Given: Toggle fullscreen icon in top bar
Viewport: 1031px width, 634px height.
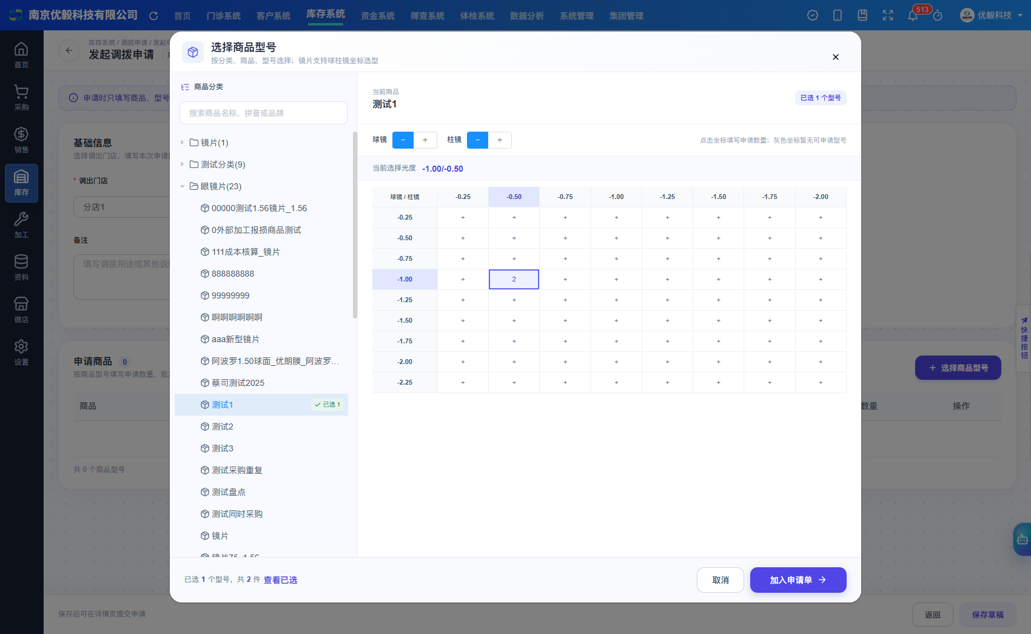Looking at the screenshot, I should coord(888,15).
